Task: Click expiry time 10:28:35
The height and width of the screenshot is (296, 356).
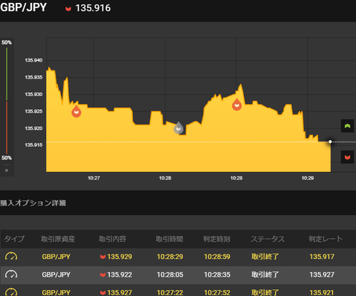Action: [x=217, y=274]
